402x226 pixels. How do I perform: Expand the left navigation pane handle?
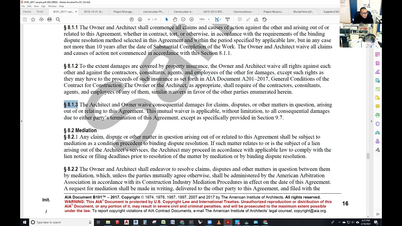(21, 121)
